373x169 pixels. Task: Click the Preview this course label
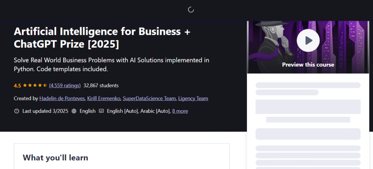point(308,65)
